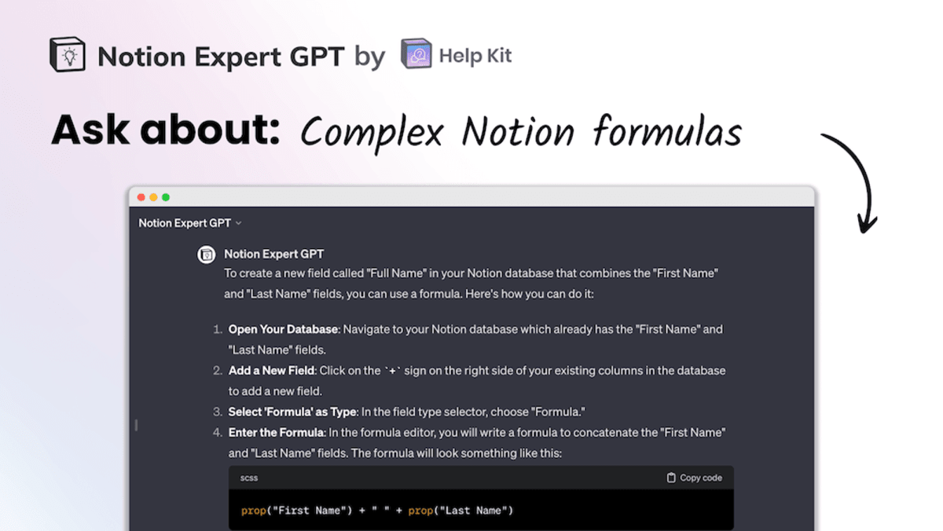Click the red close window button

point(141,197)
